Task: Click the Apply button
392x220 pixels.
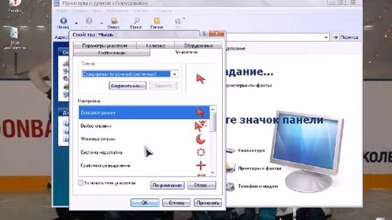Action: click(208, 203)
